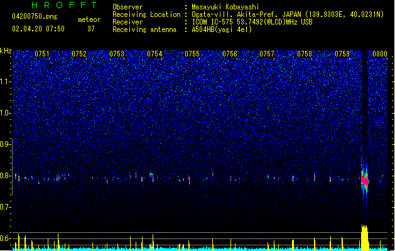Click the 0755 time marker
Screen dimensions: 395x251
(x=192, y=54)
